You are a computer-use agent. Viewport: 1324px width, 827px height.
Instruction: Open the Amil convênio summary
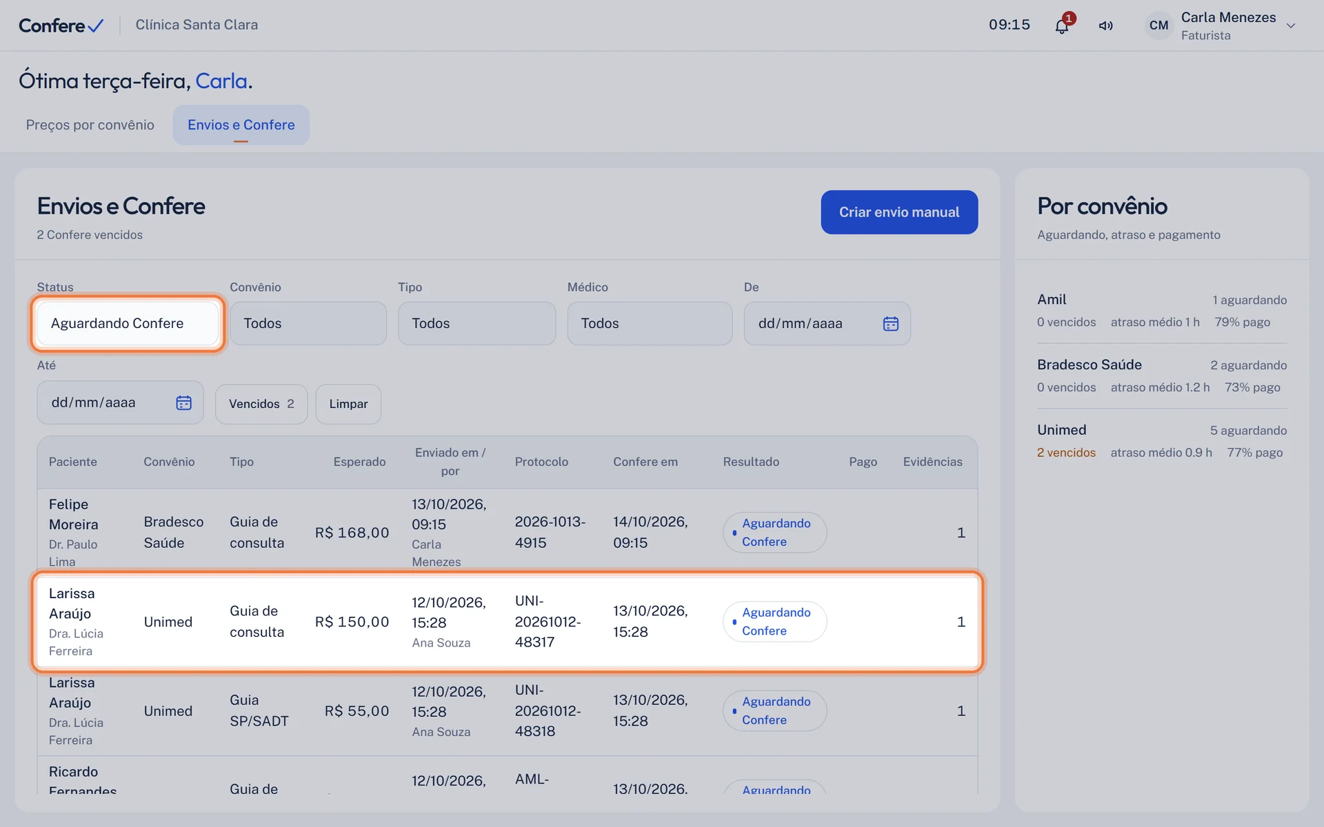(x=1162, y=311)
